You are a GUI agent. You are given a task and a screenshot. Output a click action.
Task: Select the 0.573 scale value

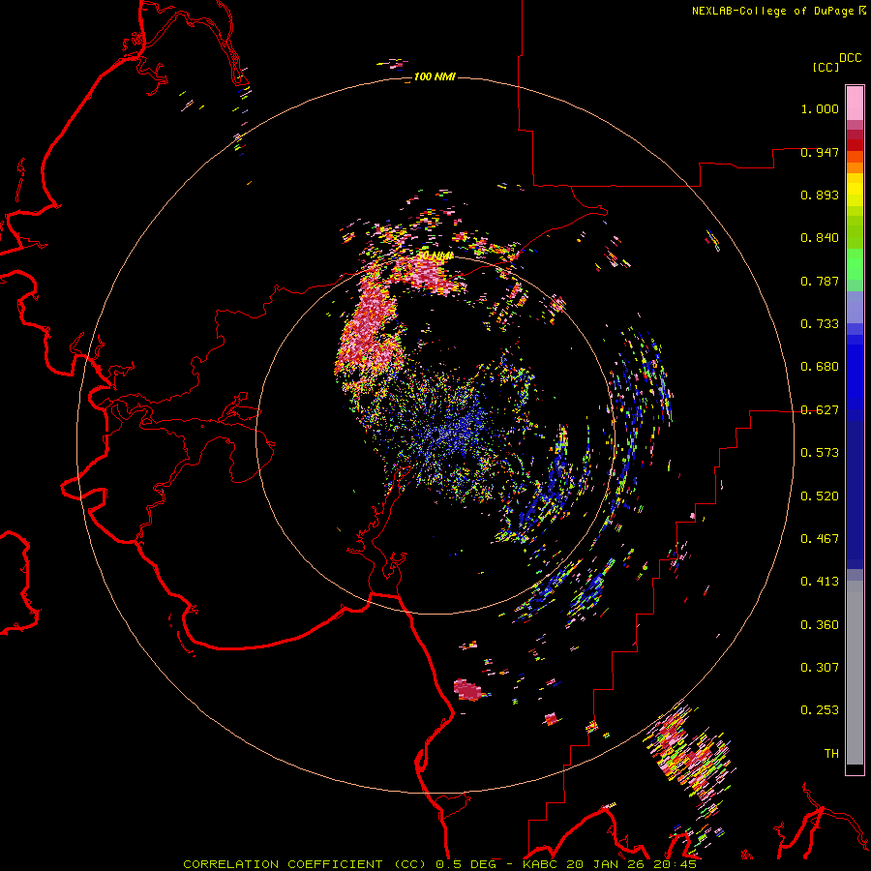[820, 453]
